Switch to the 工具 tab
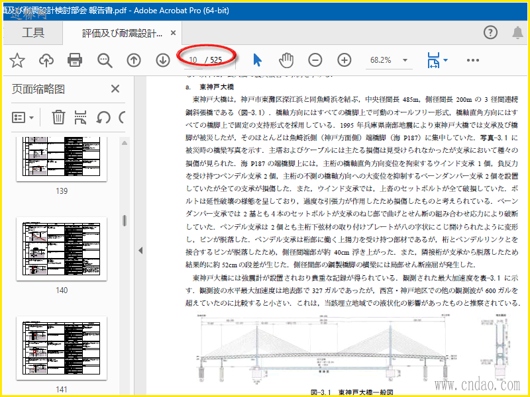 (x=32, y=32)
